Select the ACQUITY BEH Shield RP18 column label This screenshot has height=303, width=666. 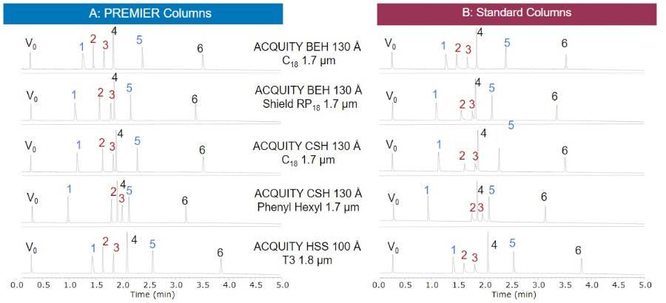tap(307, 98)
